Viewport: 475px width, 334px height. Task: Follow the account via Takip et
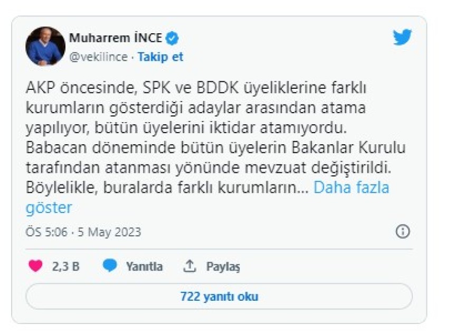point(160,57)
